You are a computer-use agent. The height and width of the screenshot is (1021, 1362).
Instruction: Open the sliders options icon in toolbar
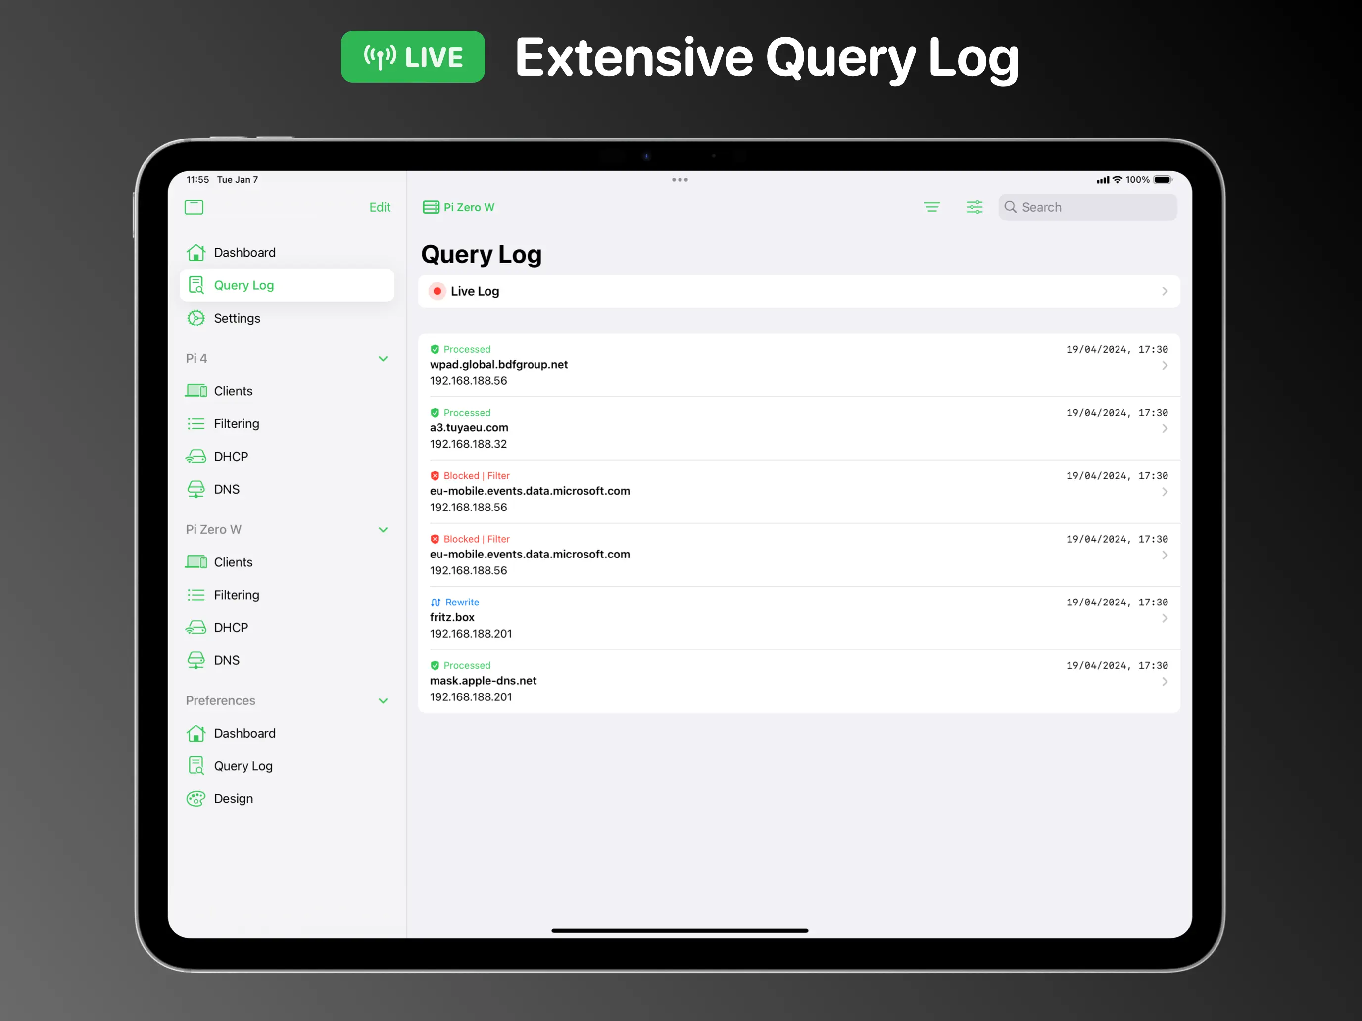point(974,207)
